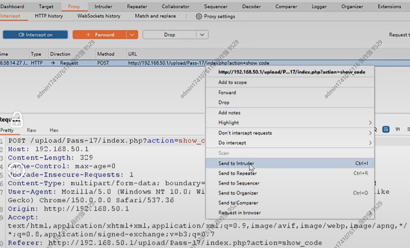Choose Send to Intruder in context menu
This screenshot has height=248, width=410.
[290, 163]
